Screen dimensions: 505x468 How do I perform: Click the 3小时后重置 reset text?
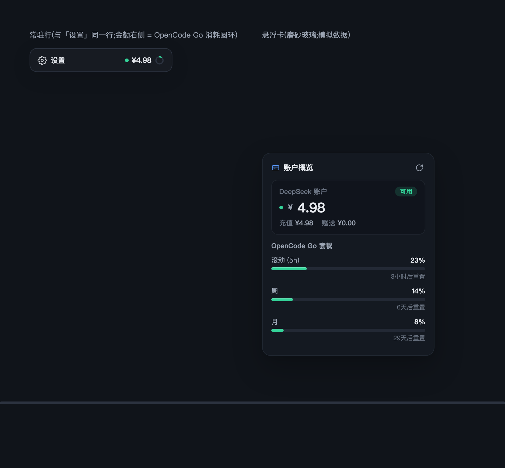(408, 276)
